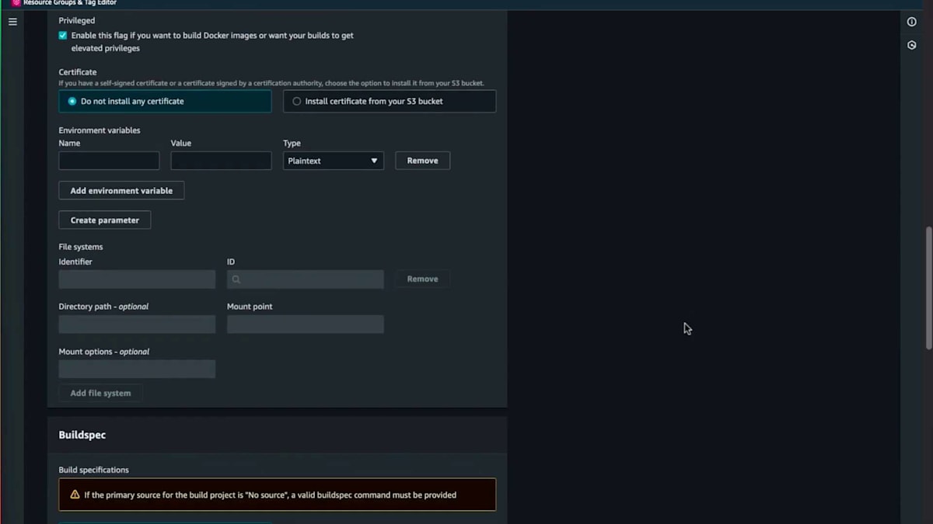
Task: Click Add environment variable button
Action: point(121,190)
